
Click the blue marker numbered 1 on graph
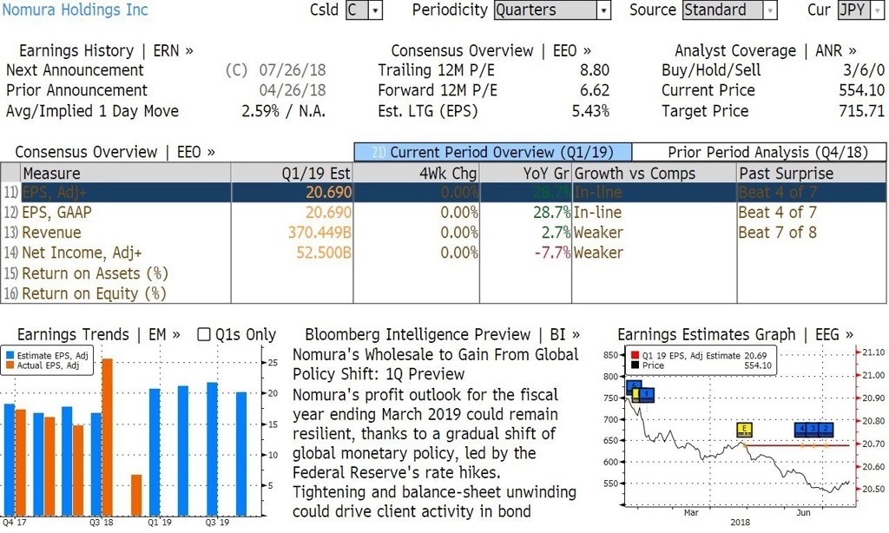[x=647, y=395]
